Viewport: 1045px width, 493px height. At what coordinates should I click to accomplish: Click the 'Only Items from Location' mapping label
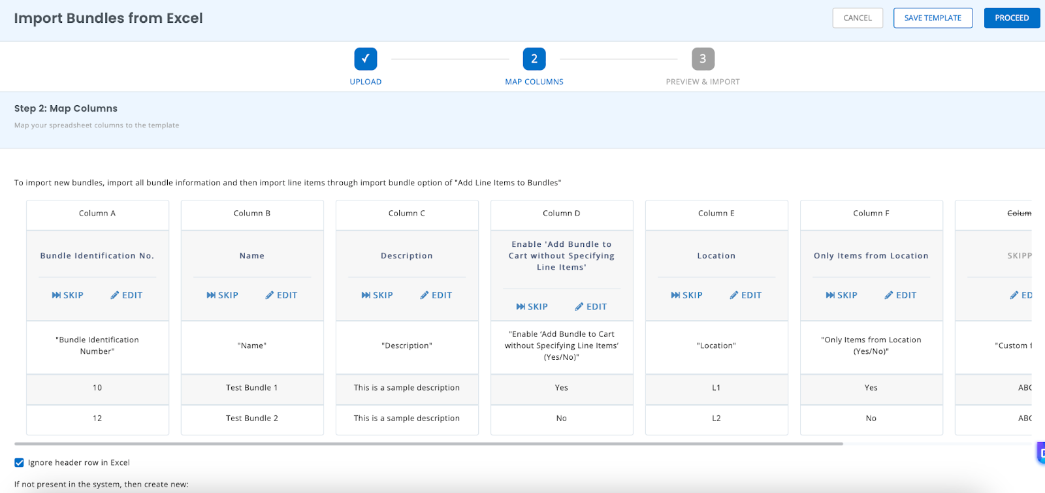click(x=871, y=256)
